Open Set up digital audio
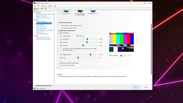The height and width of the screenshot is (103, 183). 41,28
